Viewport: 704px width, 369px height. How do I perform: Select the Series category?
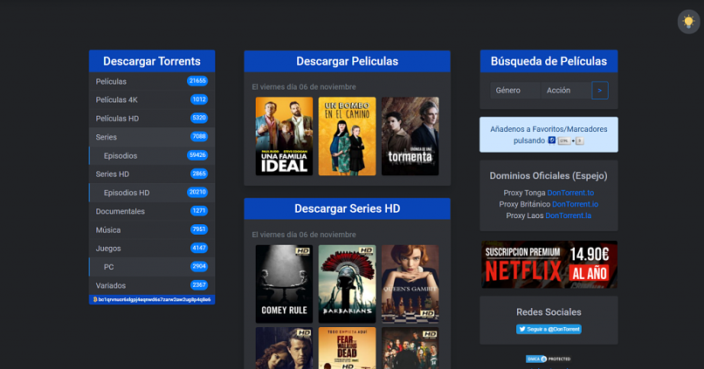coord(152,137)
